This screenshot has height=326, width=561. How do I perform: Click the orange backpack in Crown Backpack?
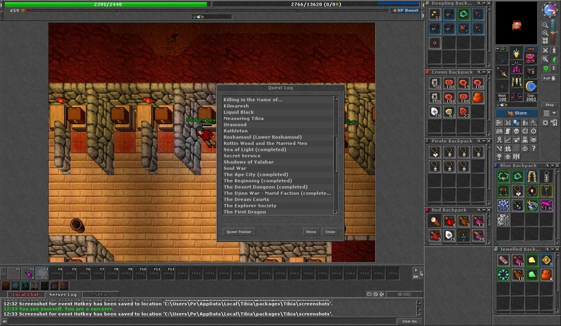point(478,97)
